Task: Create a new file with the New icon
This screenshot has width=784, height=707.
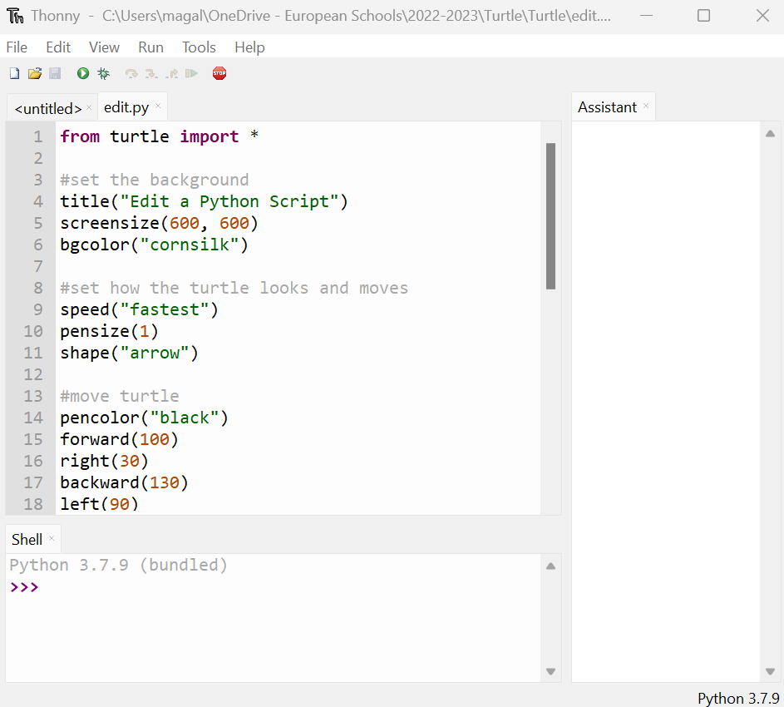Action: [x=14, y=73]
